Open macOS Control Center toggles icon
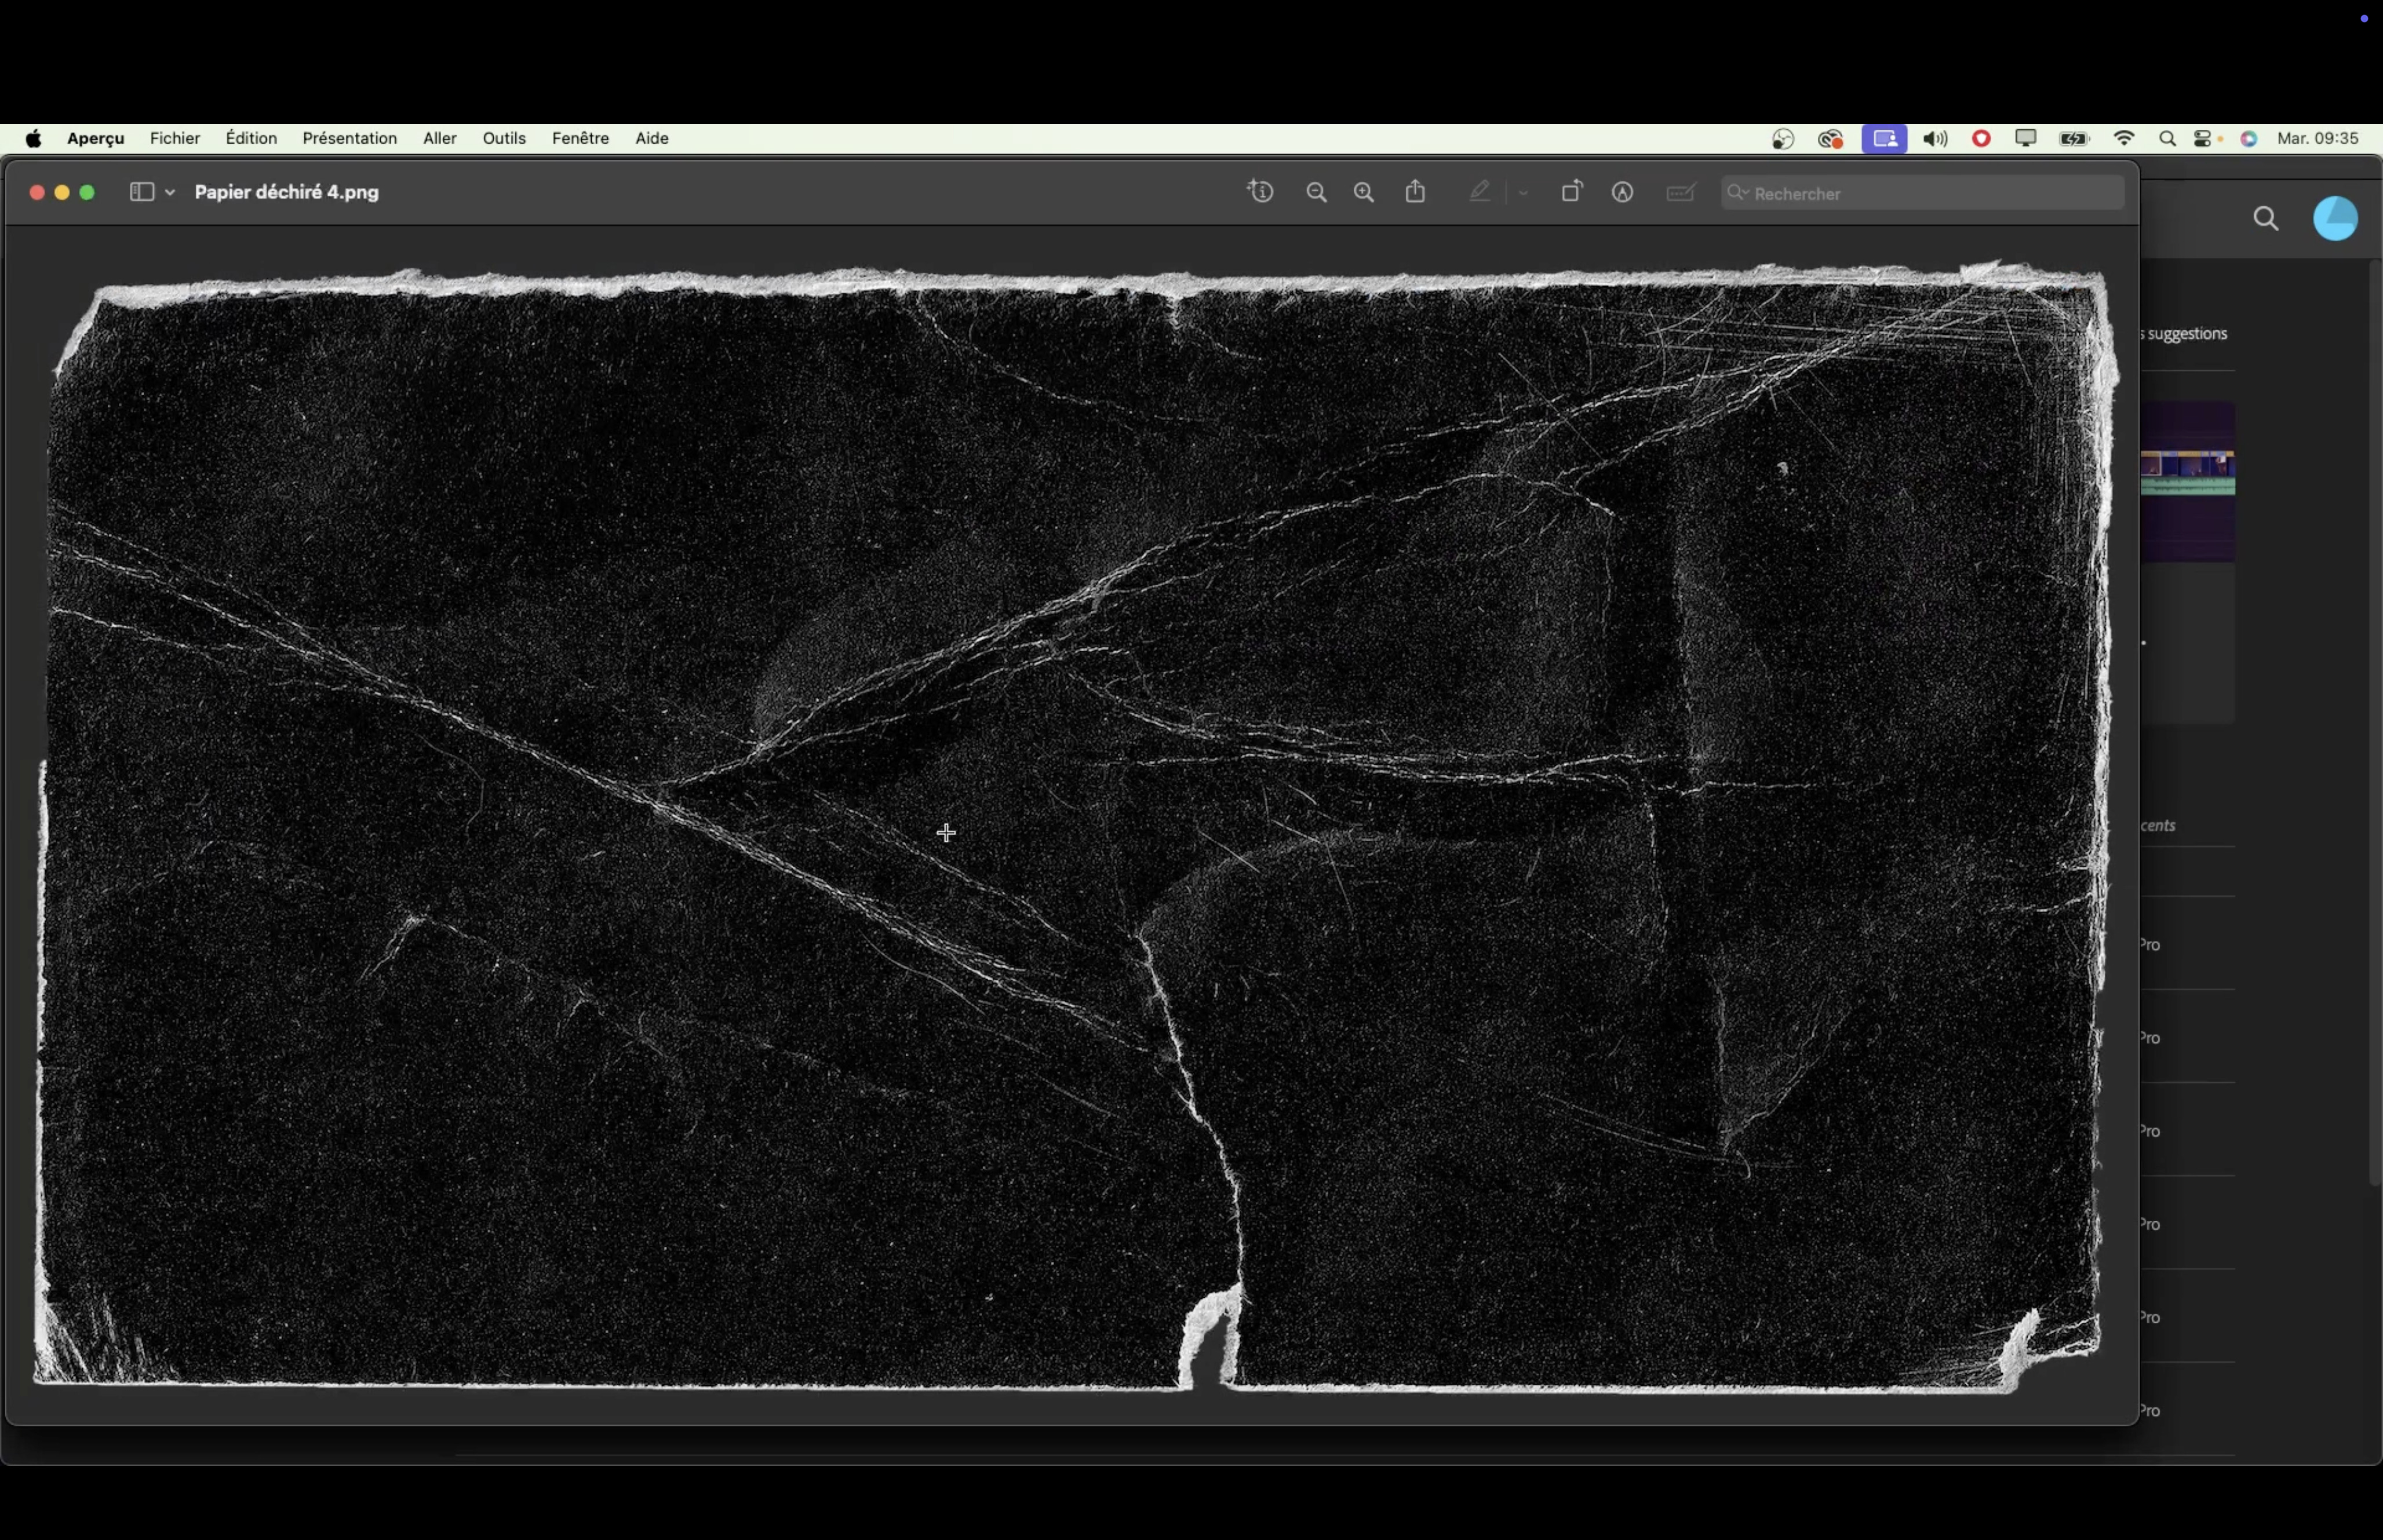2383x1540 pixels. (x=2204, y=139)
